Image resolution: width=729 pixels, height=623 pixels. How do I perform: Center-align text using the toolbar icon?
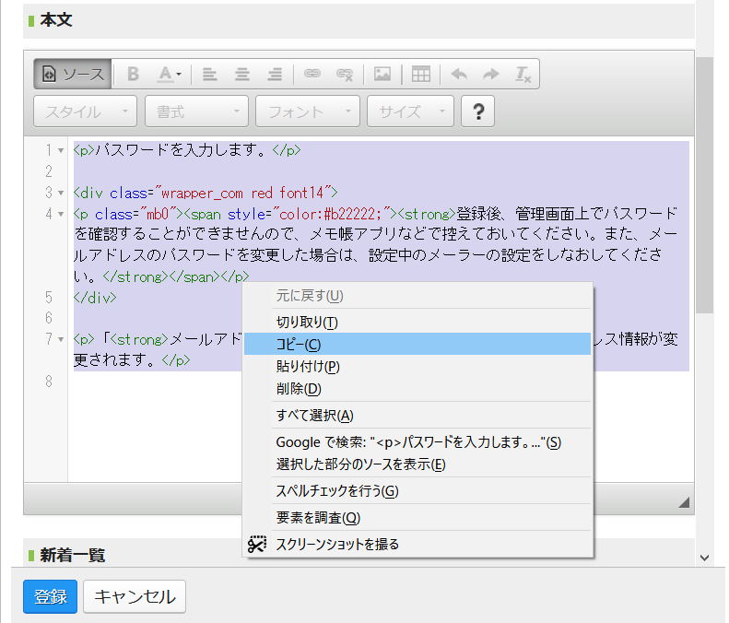coord(241,74)
